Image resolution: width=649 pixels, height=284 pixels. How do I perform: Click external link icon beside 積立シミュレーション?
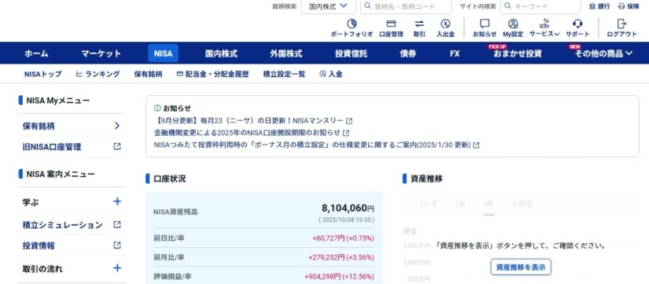coord(117,224)
